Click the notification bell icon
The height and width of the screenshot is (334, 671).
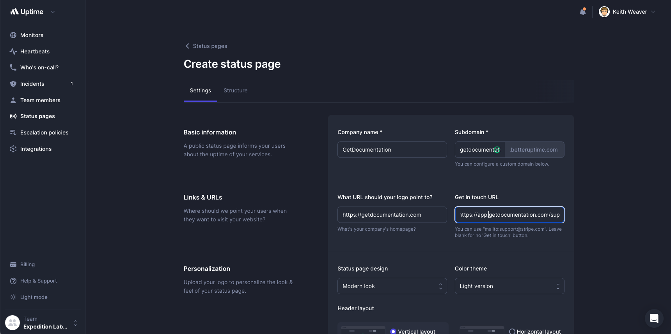click(x=582, y=12)
